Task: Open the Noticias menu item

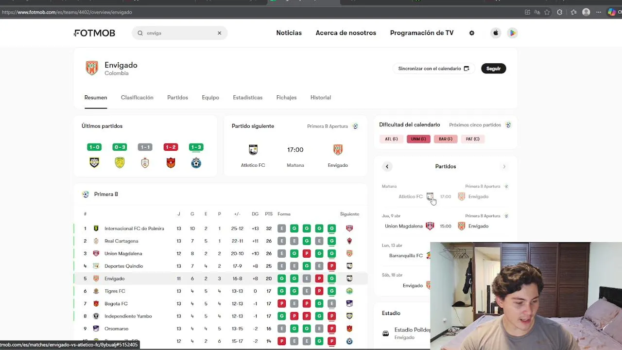Action: pos(289,33)
